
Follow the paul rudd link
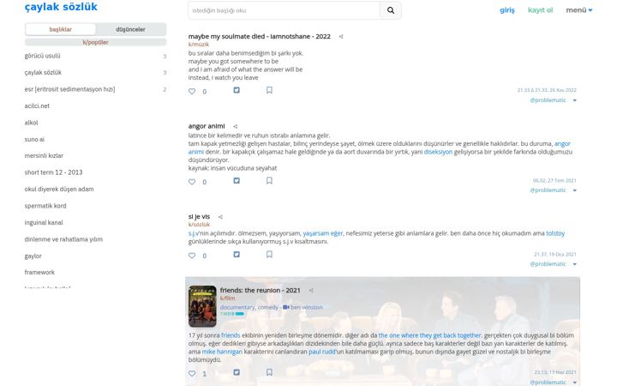tap(322, 352)
